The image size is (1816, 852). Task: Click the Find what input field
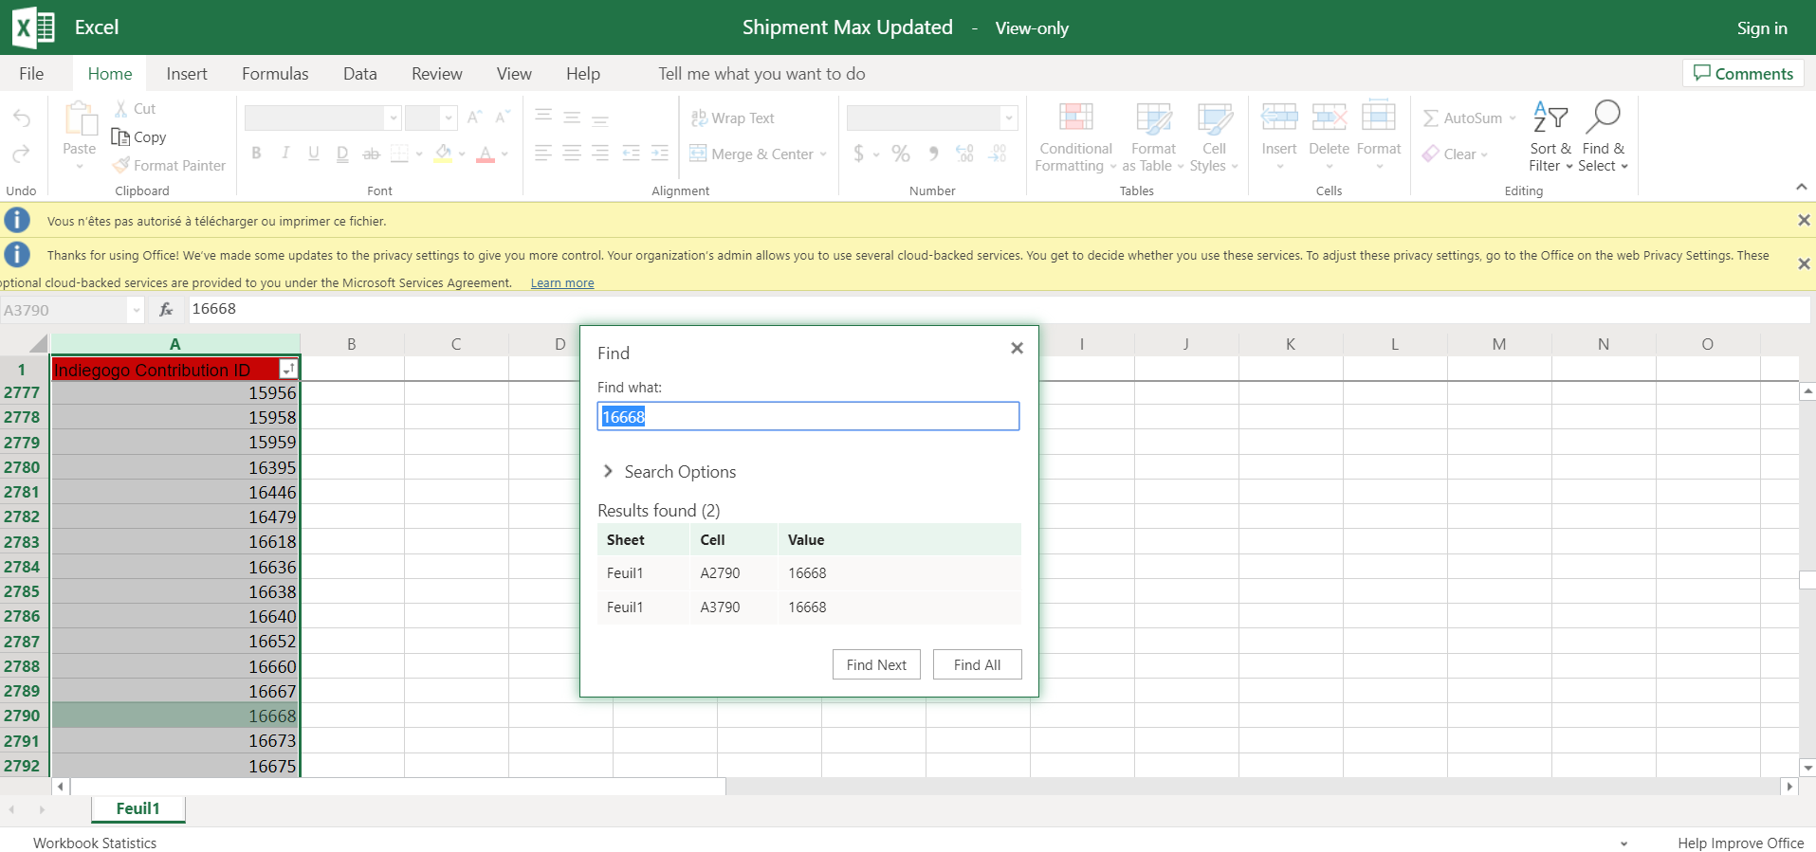pyautogui.click(x=808, y=416)
